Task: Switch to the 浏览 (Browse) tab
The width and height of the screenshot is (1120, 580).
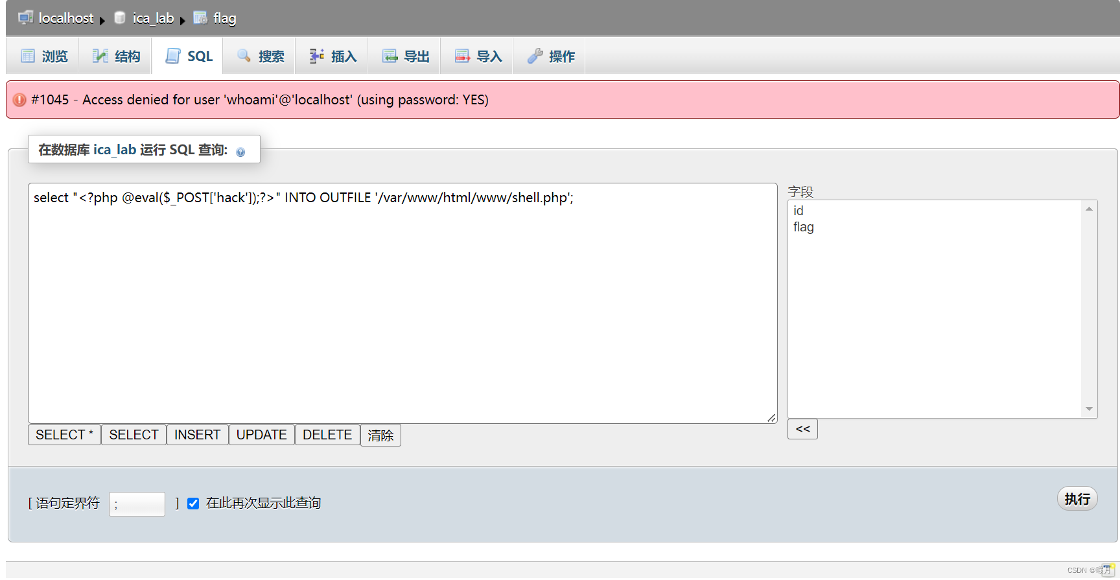Action: tap(43, 56)
